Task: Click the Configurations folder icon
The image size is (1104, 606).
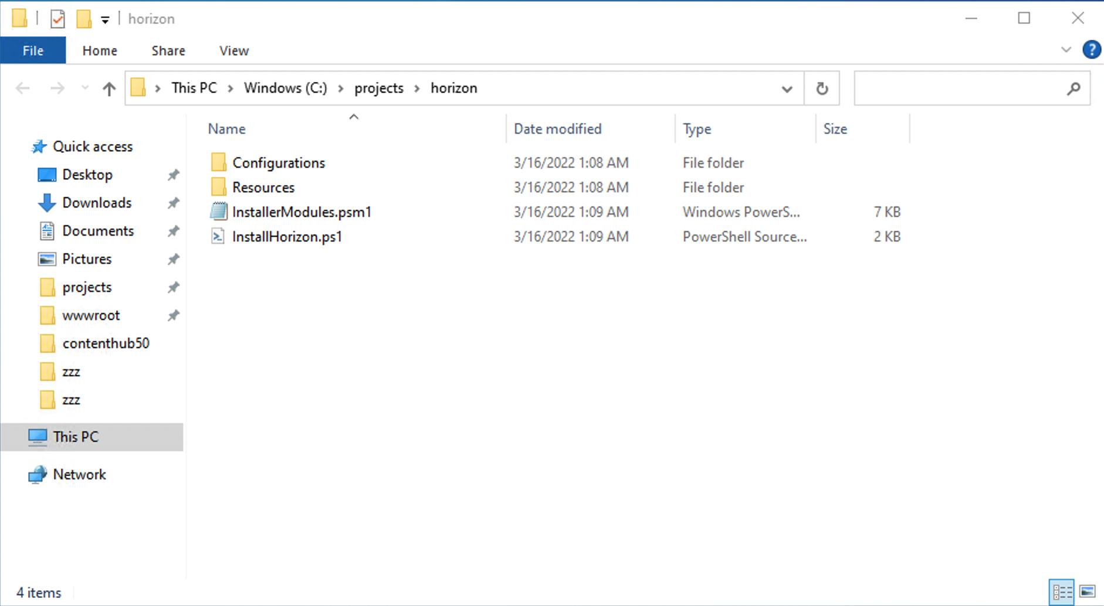Action: pos(218,162)
